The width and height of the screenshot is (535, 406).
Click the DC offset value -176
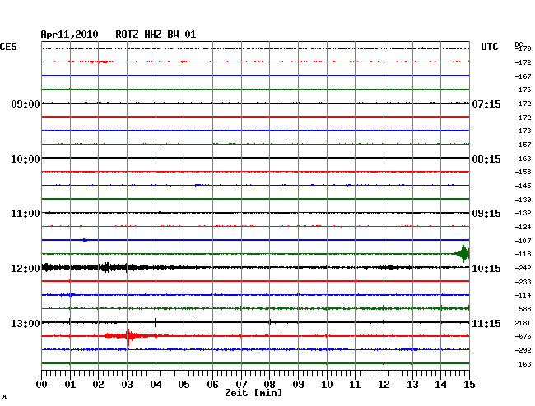coord(523,90)
